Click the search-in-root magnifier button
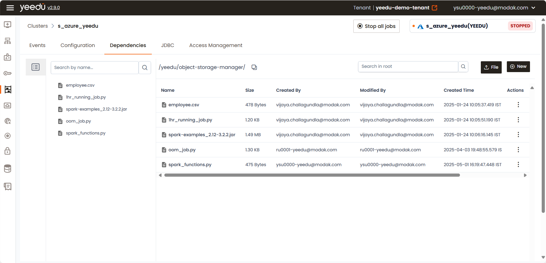The image size is (546, 263). point(463,66)
